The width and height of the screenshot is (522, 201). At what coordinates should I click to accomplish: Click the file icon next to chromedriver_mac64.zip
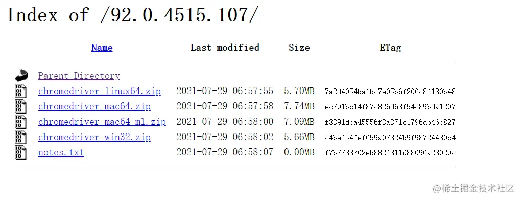point(20,106)
